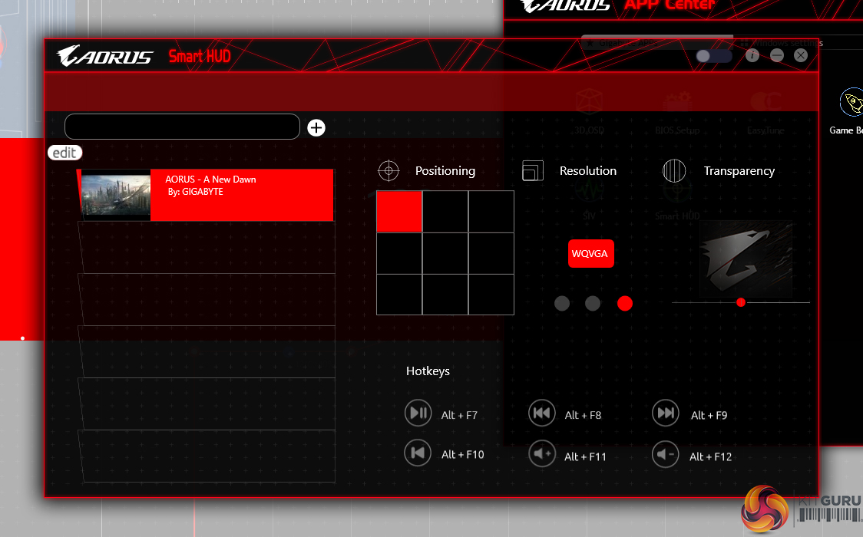The image size is (863, 537).
Task: Open the Smart HUD info icon
Action: tap(752, 55)
